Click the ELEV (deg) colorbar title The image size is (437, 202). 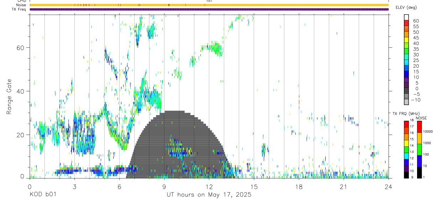pyautogui.click(x=407, y=7)
